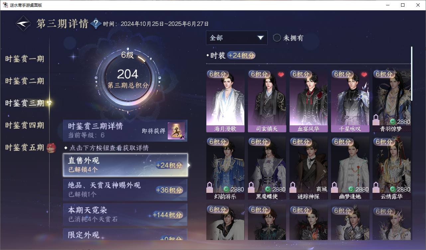Switch to the 时鉴赏四期 tab
426x250 pixels.
point(25,125)
